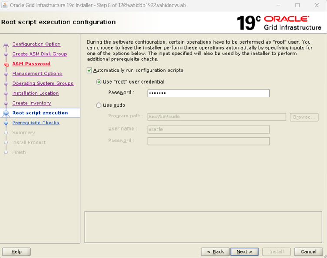The height and width of the screenshot is (258, 327).
Task: Go to the Create Inventory step
Action: [x=31, y=103]
